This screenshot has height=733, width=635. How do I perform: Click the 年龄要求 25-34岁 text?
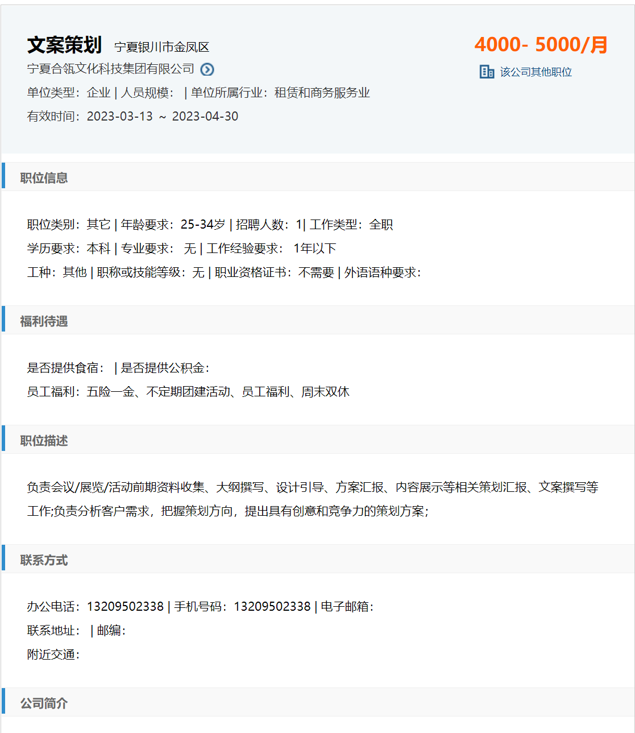pos(173,225)
